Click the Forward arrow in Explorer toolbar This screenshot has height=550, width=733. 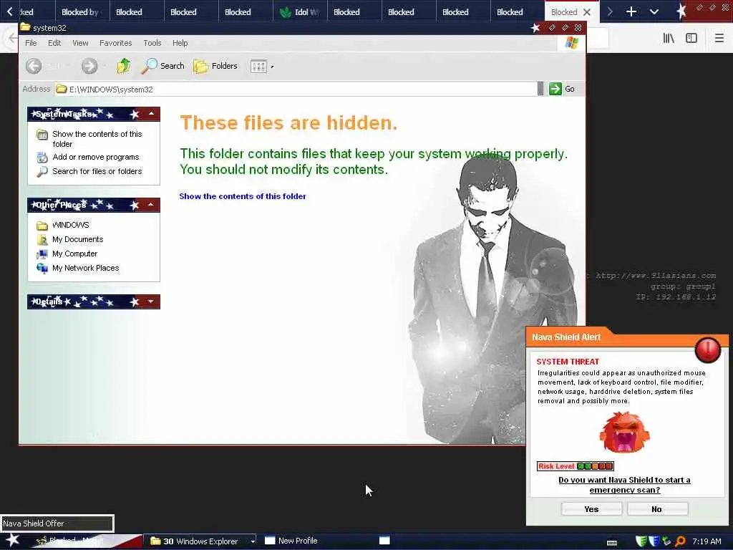click(89, 66)
